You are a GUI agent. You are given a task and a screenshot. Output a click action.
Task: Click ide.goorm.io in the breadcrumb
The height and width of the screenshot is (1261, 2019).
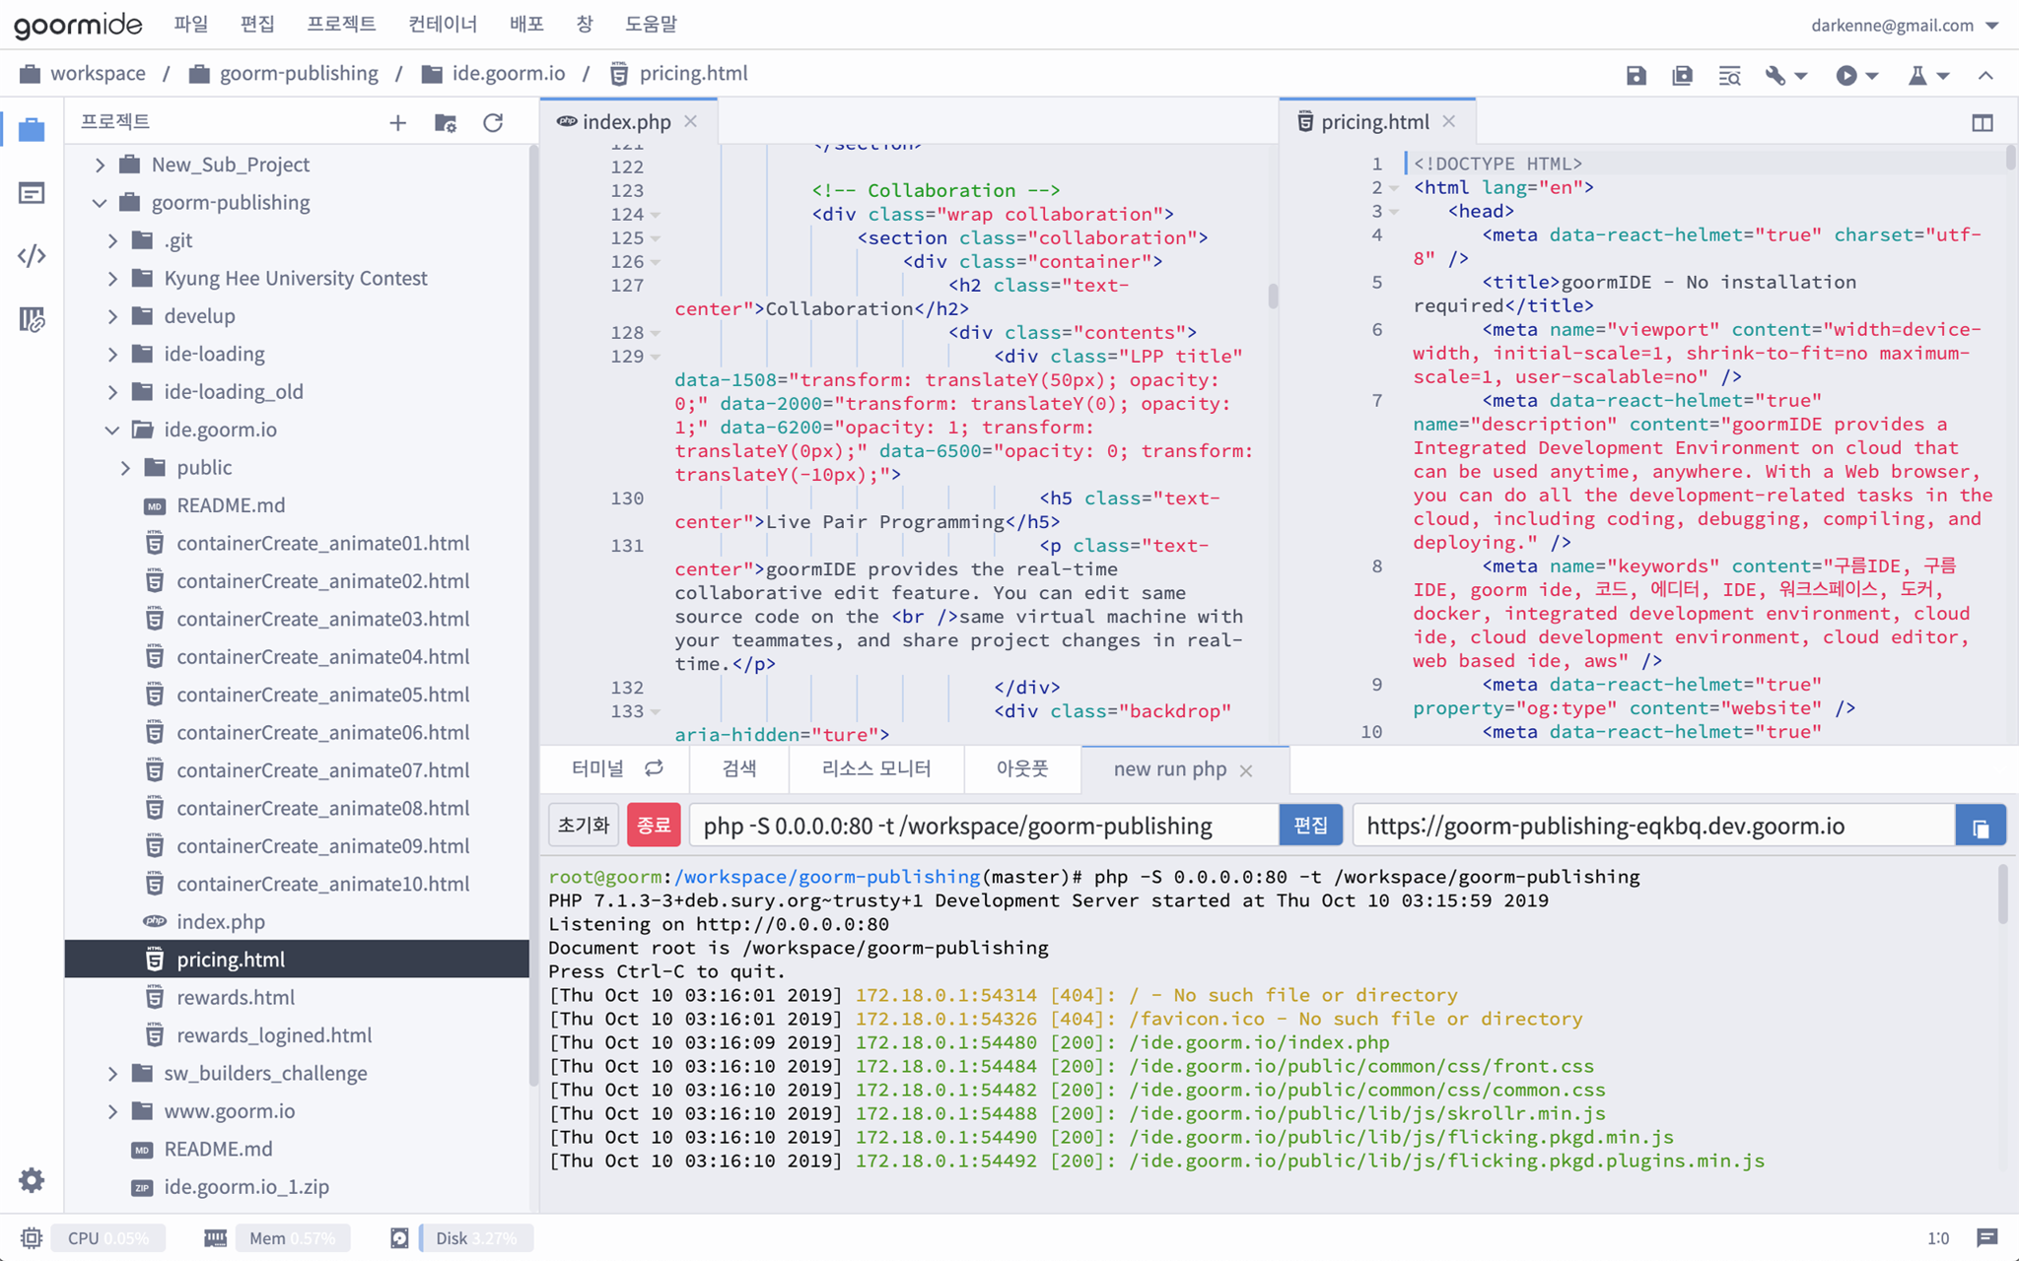(509, 73)
